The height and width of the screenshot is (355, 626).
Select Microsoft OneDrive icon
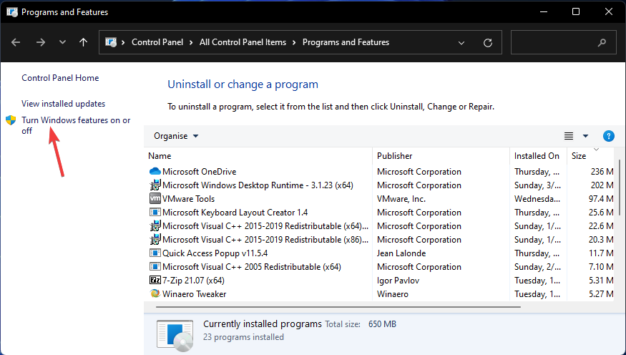click(x=155, y=172)
